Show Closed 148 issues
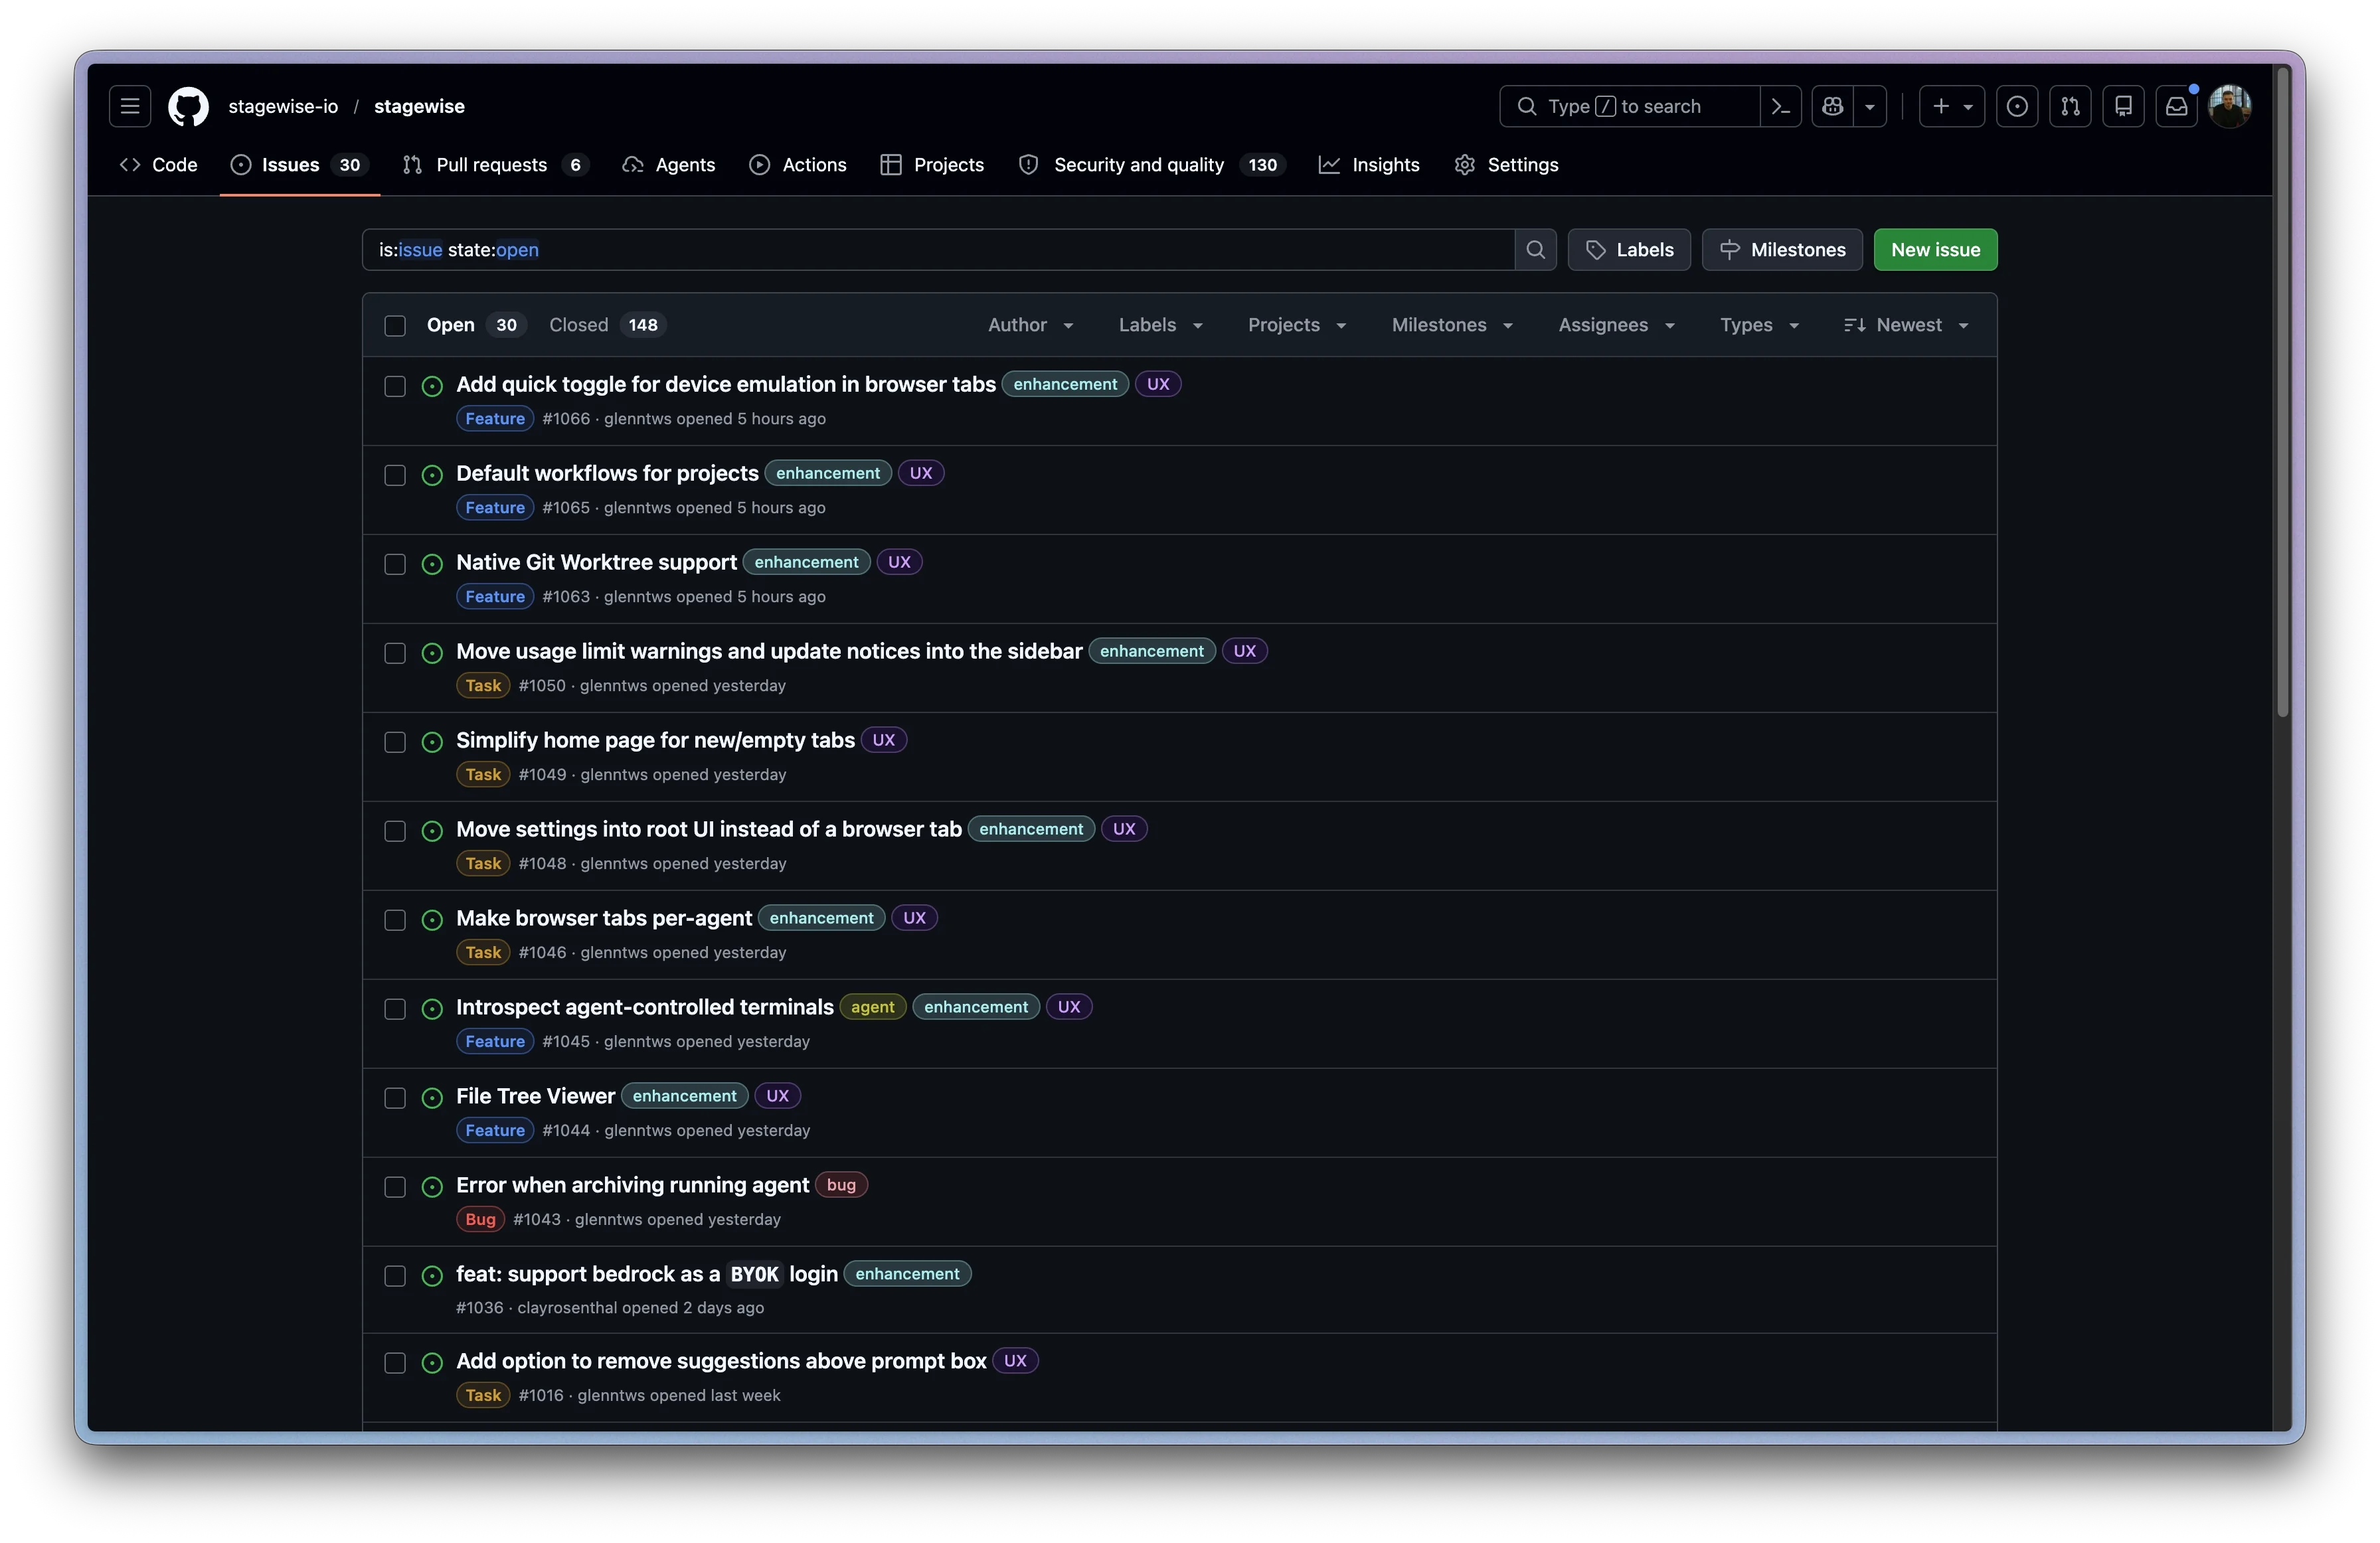This screenshot has width=2380, height=1543. click(x=607, y=325)
